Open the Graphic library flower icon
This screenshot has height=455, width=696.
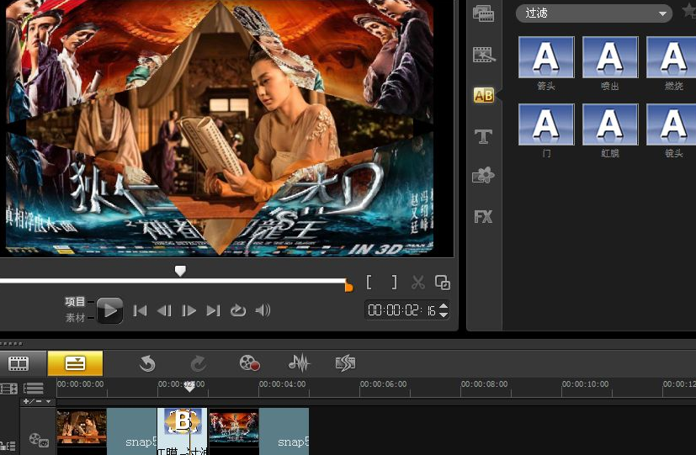point(483,175)
